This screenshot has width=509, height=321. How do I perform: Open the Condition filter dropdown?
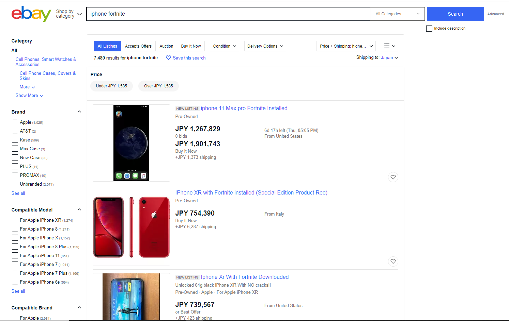(224, 46)
